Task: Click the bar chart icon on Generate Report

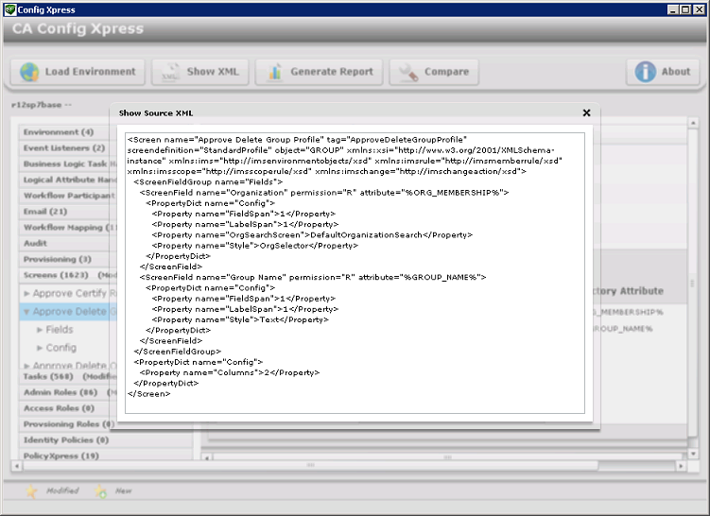Action: (272, 72)
